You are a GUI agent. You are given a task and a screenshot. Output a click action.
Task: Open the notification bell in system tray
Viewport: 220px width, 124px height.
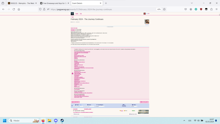216,121
